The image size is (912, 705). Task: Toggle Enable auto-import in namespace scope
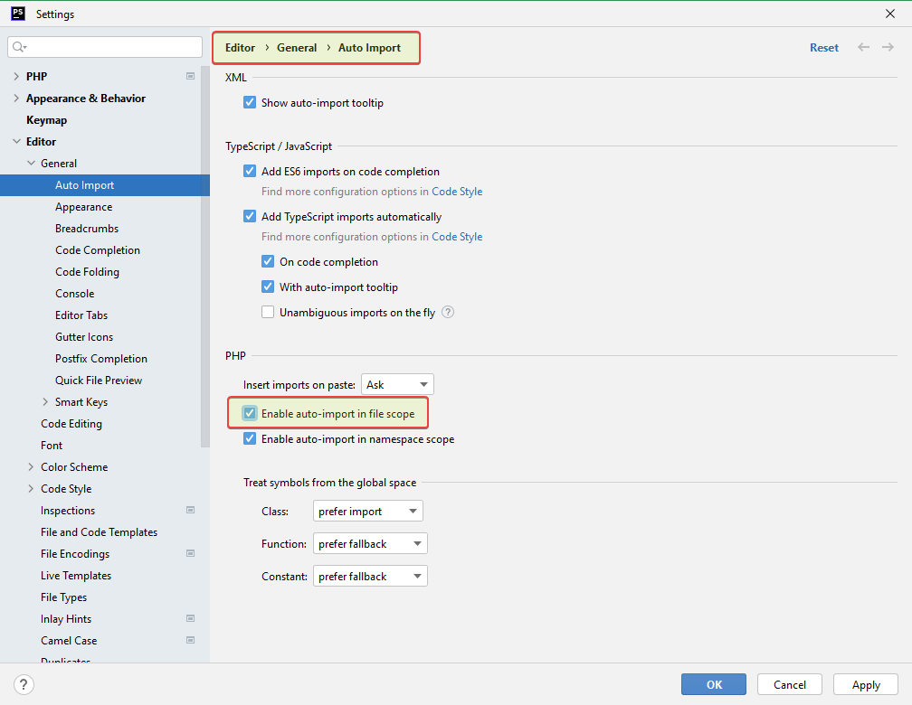point(250,438)
